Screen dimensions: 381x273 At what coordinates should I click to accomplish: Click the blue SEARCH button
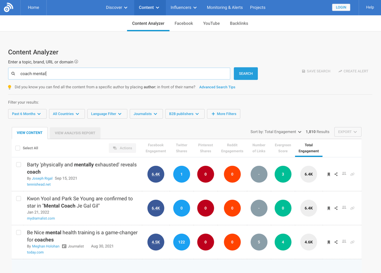(246, 73)
